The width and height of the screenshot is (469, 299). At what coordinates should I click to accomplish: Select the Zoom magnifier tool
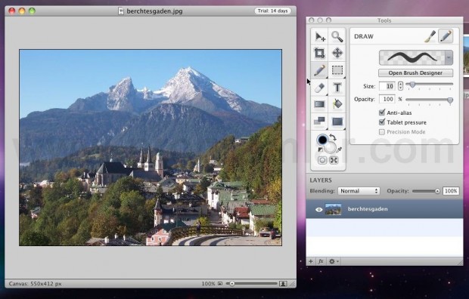point(337,36)
